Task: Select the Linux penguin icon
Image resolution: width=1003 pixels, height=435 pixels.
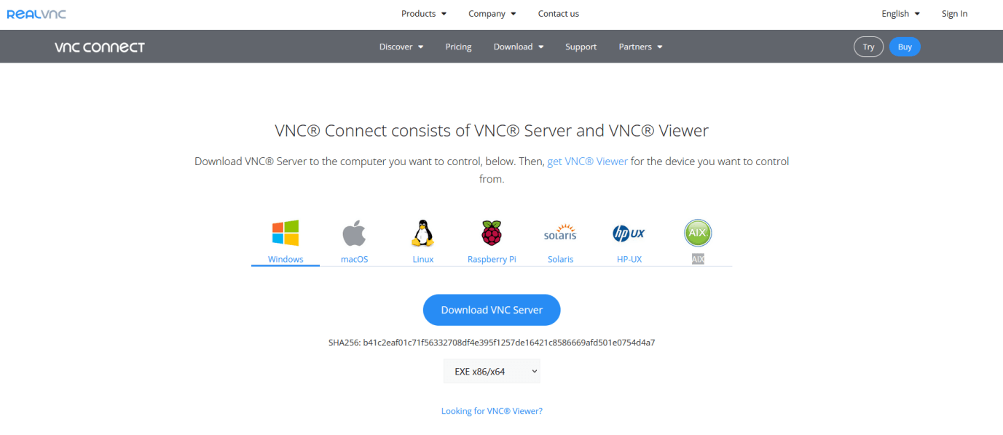Action: tap(422, 234)
